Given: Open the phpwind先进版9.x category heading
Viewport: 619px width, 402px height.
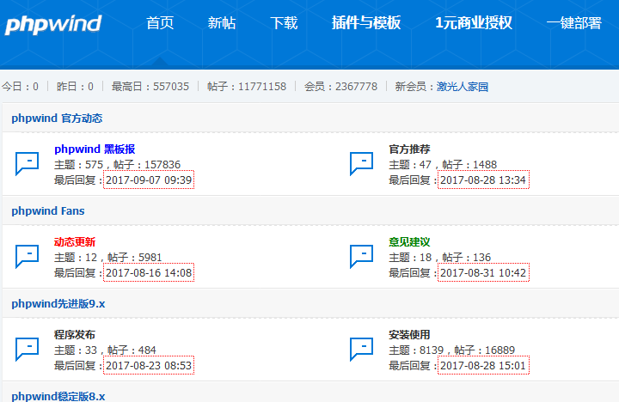Looking at the screenshot, I should [x=58, y=304].
